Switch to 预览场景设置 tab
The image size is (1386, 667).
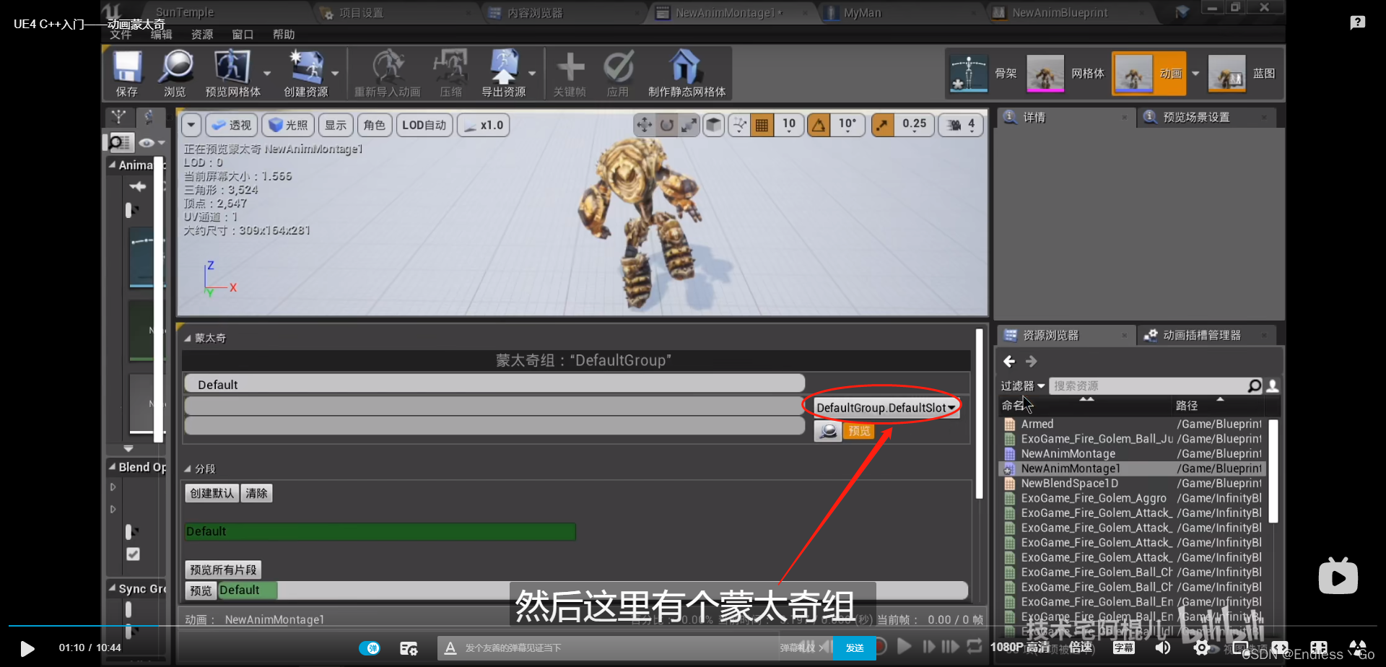(x=1206, y=118)
